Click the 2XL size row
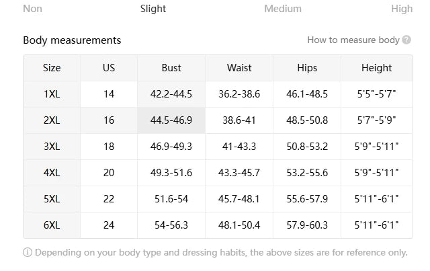Screen dimensions: 430x271 [x=52, y=120]
